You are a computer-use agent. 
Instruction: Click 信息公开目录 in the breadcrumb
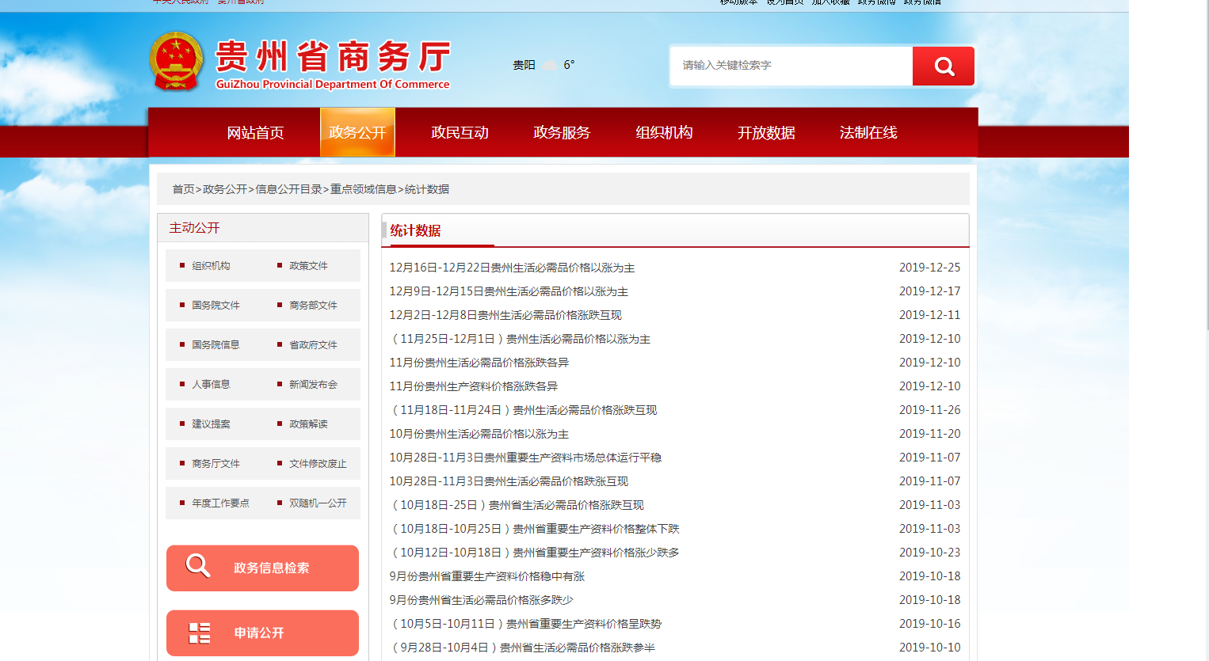pos(288,189)
